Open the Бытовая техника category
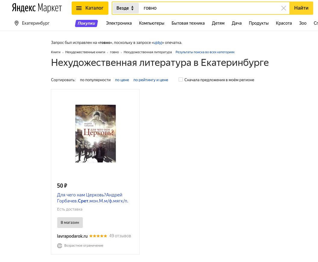The height and width of the screenshot is (262, 318). (x=188, y=23)
